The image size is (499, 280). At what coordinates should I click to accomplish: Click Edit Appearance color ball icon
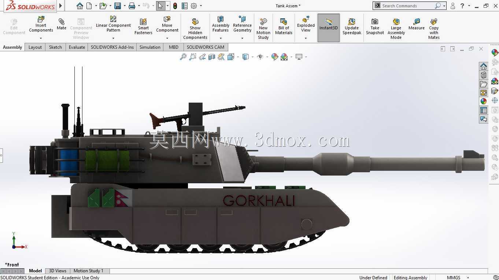[x=274, y=57]
